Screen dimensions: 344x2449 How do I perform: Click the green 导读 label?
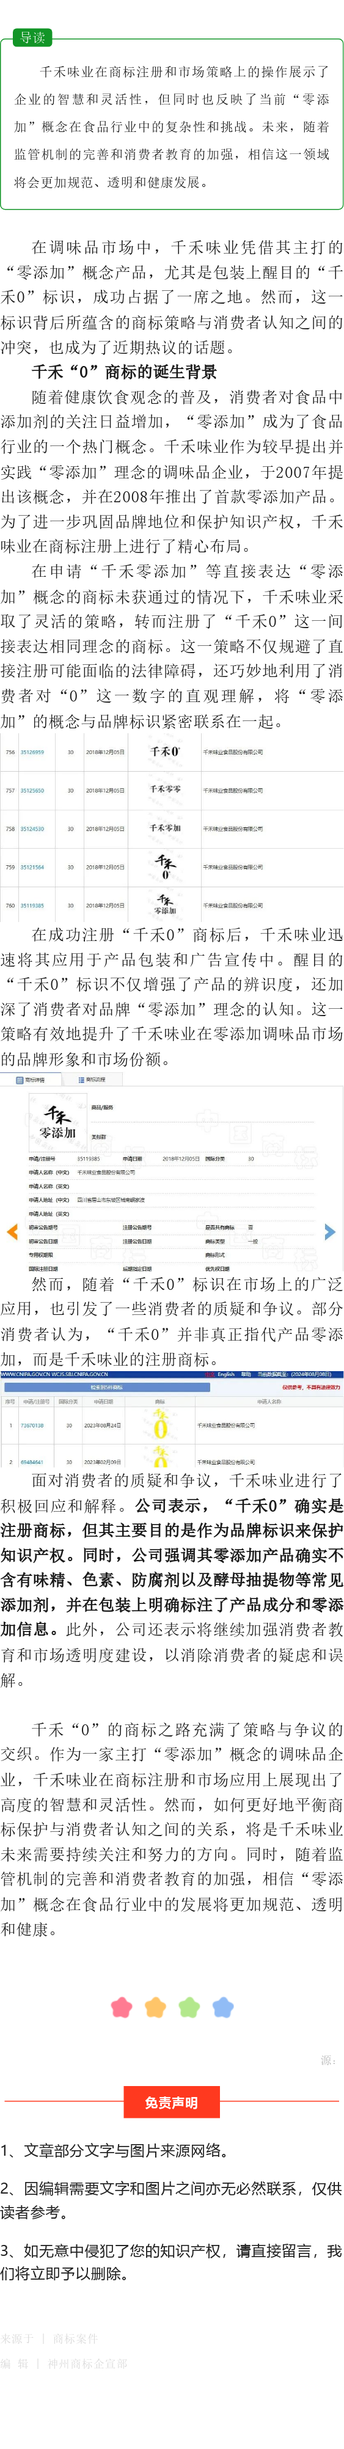[x=33, y=38]
